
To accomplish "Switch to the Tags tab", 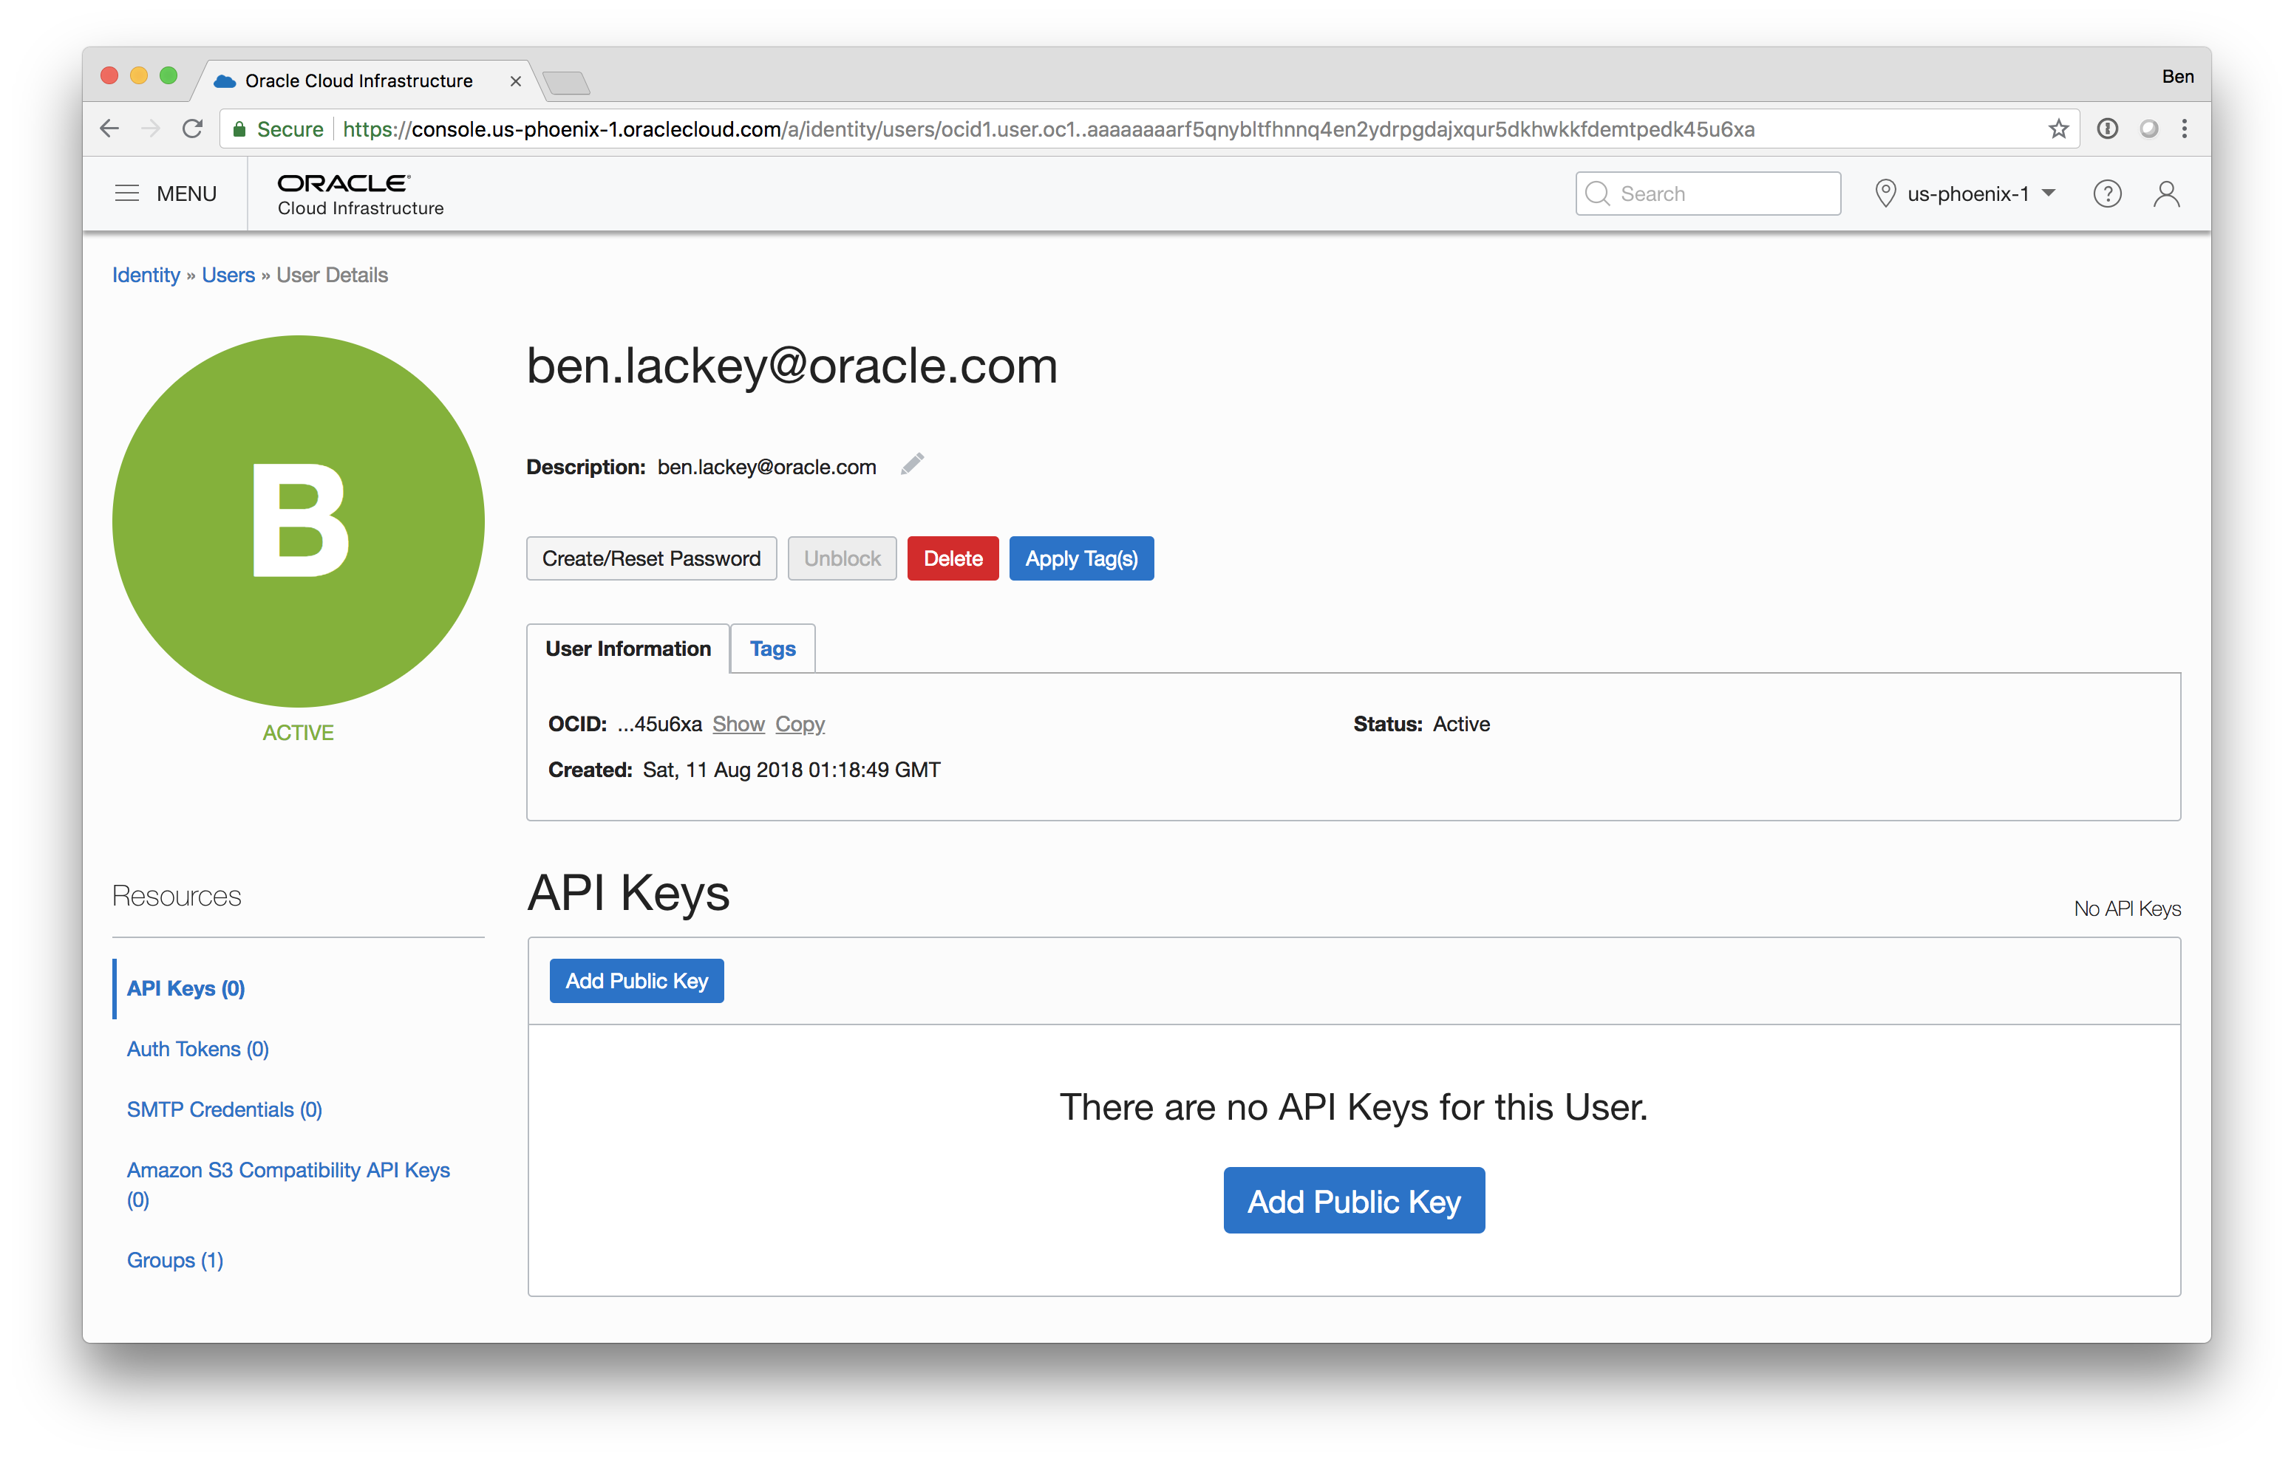I will pos(772,649).
